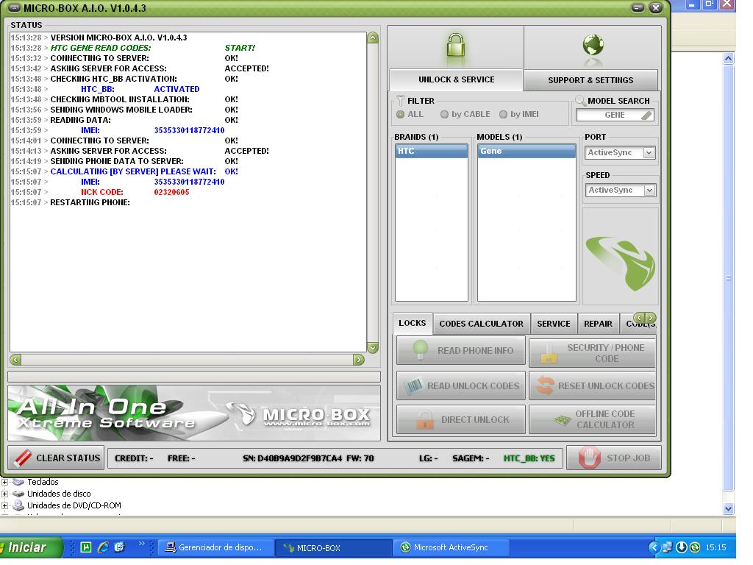
Task: Click the Offline Code Calculator chip icon
Action: (x=561, y=420)
